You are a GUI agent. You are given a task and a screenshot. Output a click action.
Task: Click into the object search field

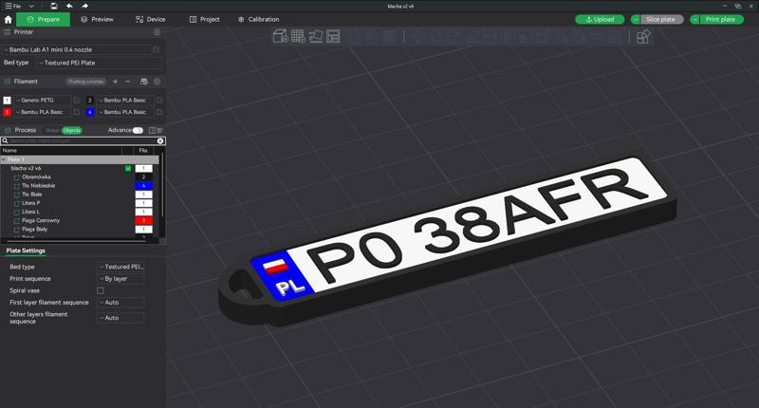point(83,140)
